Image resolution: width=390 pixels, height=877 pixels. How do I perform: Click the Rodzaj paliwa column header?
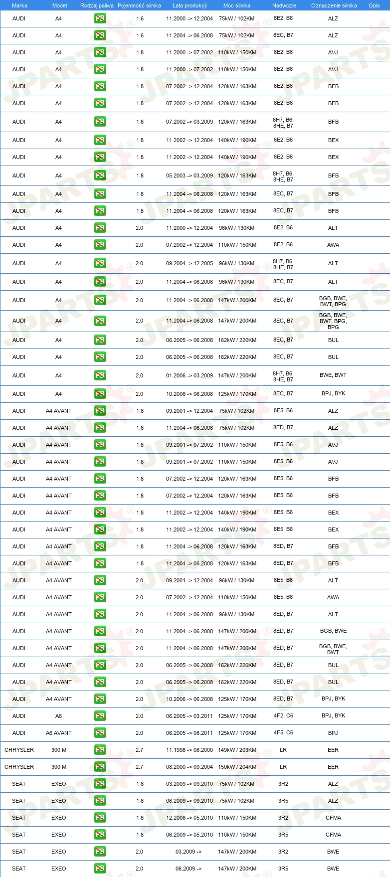[97, 5]
